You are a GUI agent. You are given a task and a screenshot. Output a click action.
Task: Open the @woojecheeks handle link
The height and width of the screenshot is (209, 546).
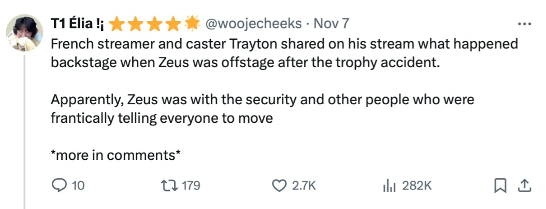pyautogui.click(x=253, y=24)
